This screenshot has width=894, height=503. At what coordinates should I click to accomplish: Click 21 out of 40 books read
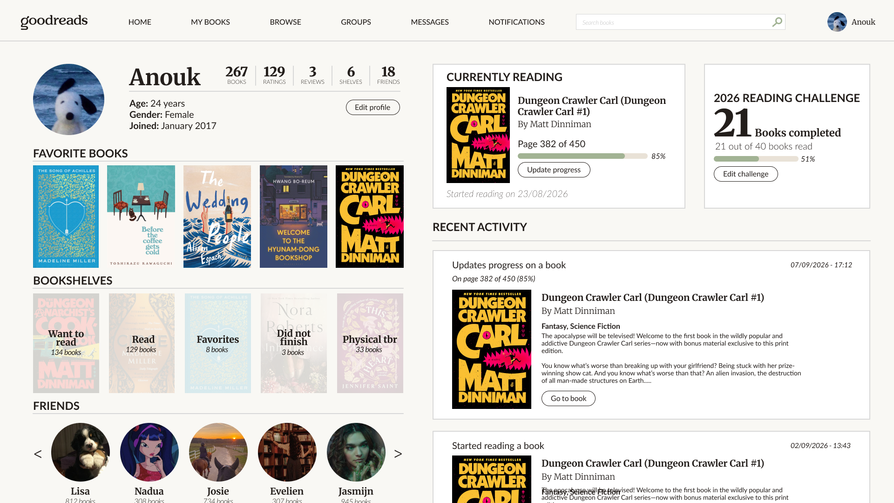(x=764, y=146)
